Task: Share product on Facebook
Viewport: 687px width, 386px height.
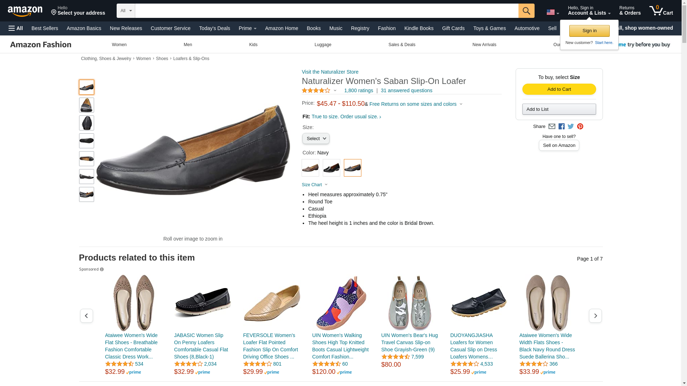Action: tap(561, 127)
